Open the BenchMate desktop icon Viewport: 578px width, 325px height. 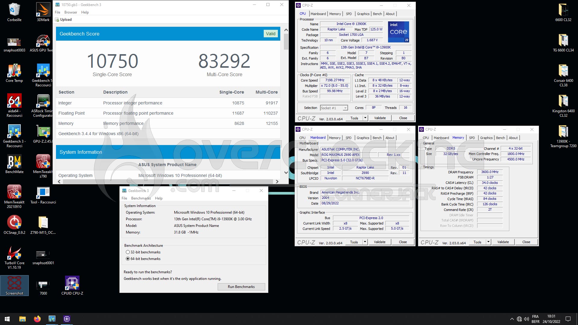[x=14, y=164]
